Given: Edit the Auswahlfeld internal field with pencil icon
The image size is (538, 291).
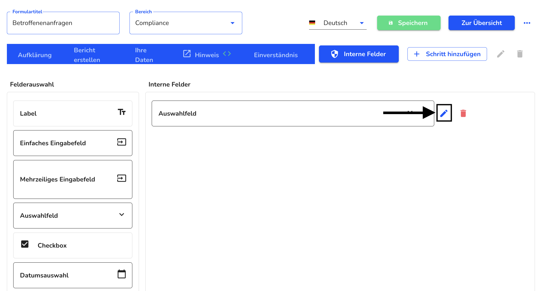Looking at the screenshot, I should [444, 113].
